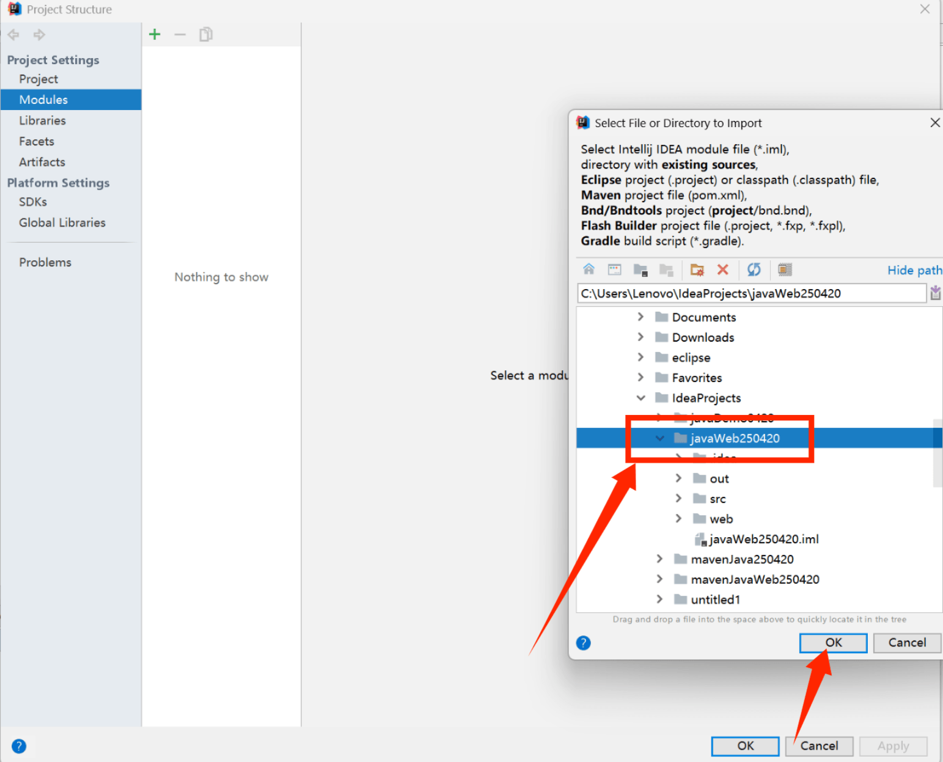Collapse the javaWeb250420 folder
This screenshot has height=762, width=943.
pyautogui.click(x=659, y=438)
